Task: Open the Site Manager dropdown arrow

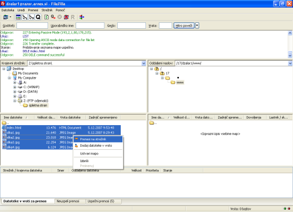Action: 11,17
